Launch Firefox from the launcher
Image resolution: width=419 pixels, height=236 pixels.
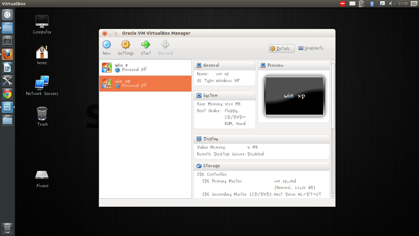point(7,54)
